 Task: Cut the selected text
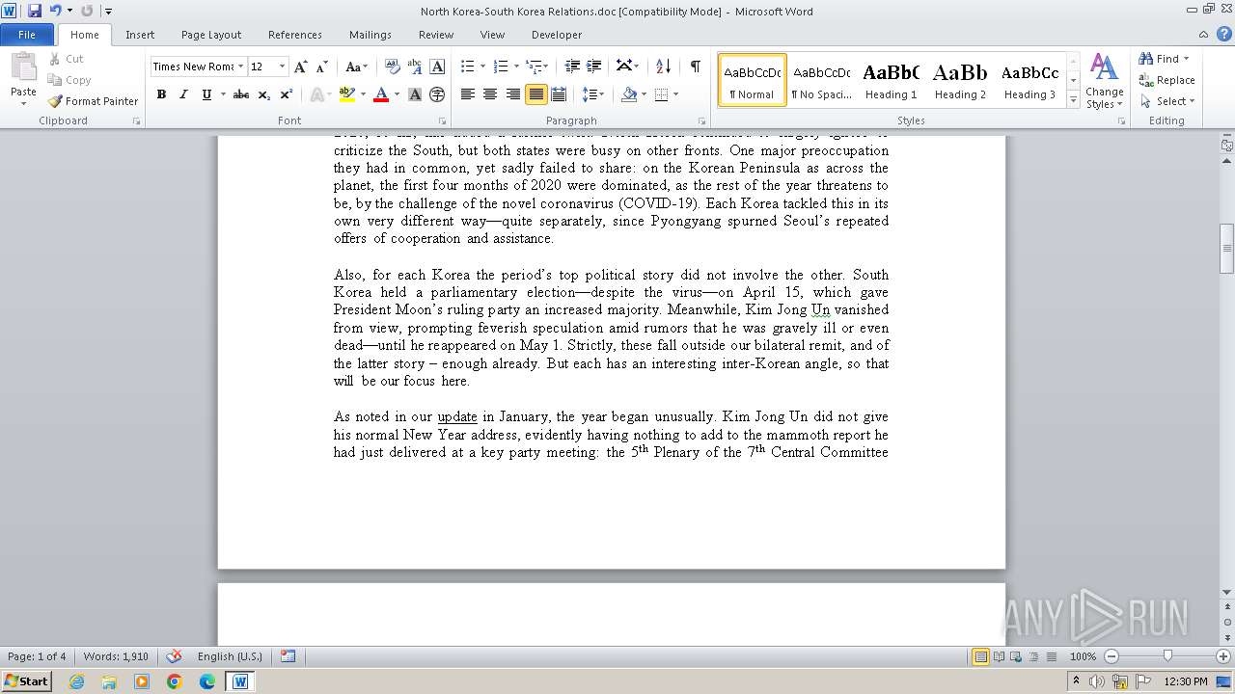[x=68, y=59]
